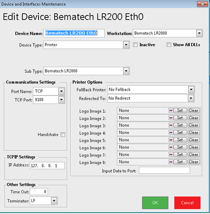Screen dimensions: 210x214
Task: Click the arrow icon for Logo Image 2
Action: tap(171, 118)
